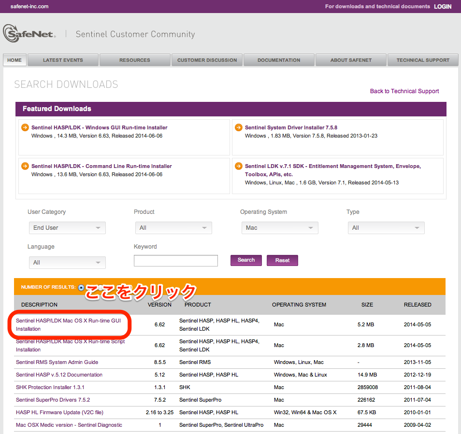The width and height of the screenshot is (461, 434).
Task: Click the Sentinel RMS product cell
Action: click(195, 362)
